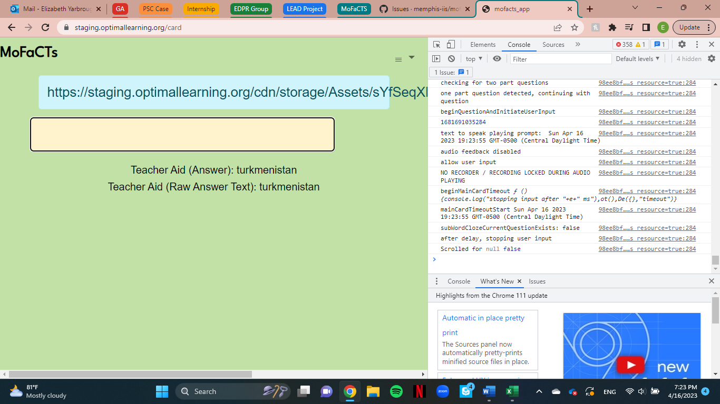Open DevTools settings gear icon

pos(682,44)
